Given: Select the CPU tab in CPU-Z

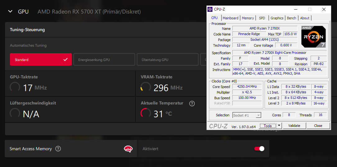Looking at the screenshot, I should coord(215,18).
